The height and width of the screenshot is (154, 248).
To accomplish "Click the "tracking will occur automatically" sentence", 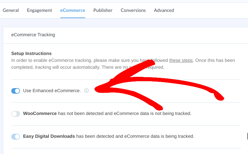I will tap(68, 67).
